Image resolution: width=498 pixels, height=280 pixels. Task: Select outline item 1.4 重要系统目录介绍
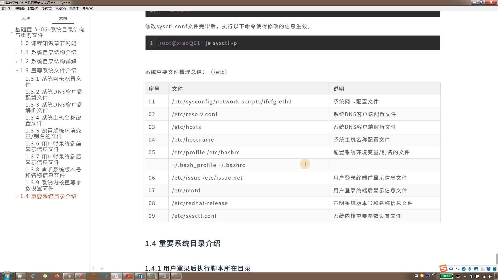point(48,196)
